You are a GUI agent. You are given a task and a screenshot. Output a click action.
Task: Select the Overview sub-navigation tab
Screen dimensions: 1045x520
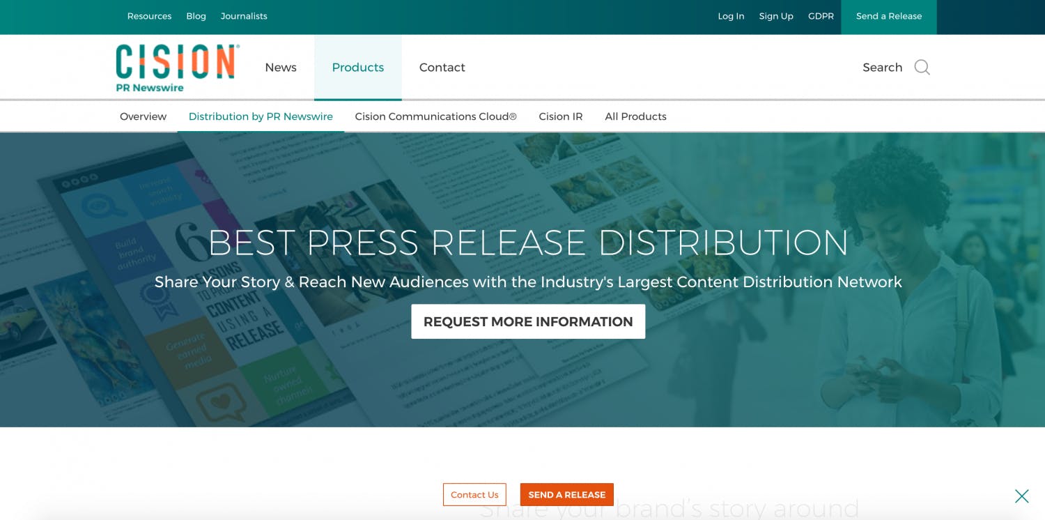[143, 116]
